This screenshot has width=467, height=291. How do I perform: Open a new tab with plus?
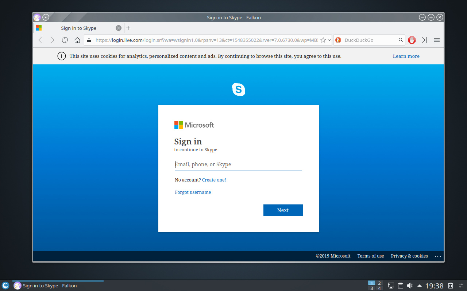(x=128, y=28)
